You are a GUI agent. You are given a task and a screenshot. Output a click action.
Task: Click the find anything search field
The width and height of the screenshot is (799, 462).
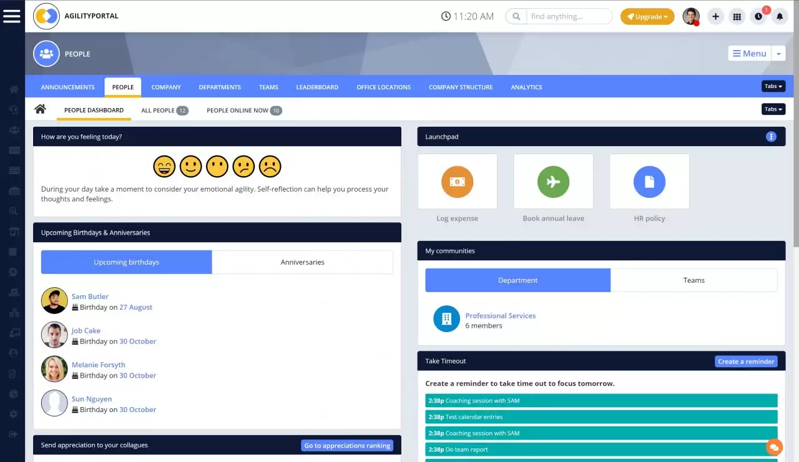pos(568,17)
